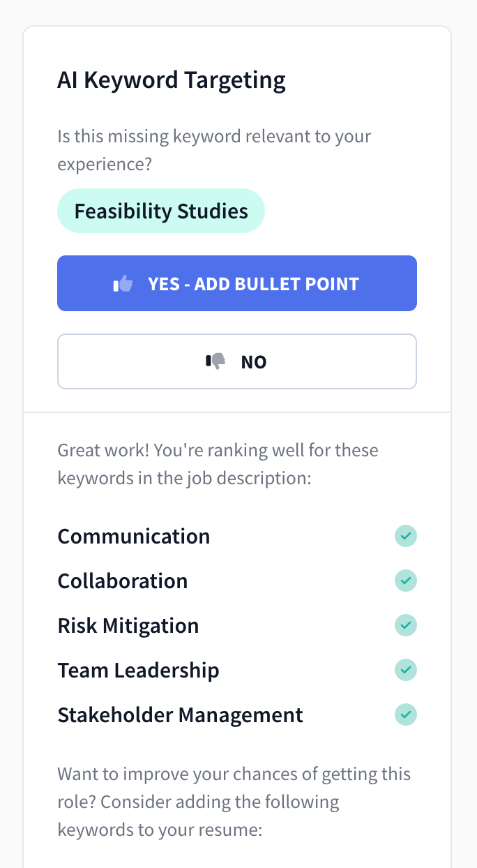Click 'Want to improve your chances' text
Screen dimensions: 477x868
pos(234,775)
